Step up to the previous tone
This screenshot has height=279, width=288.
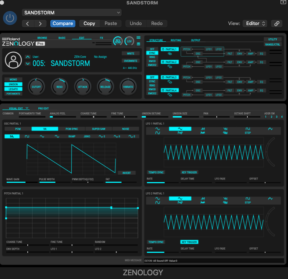28,57
